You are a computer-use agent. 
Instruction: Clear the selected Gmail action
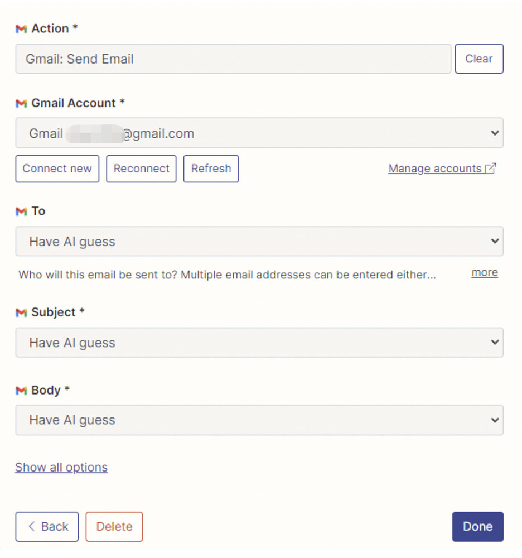coord(479,59)
